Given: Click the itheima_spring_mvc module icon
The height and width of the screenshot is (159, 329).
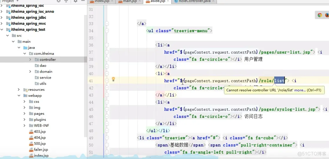Looking at the screenshot, I should 8,24.
